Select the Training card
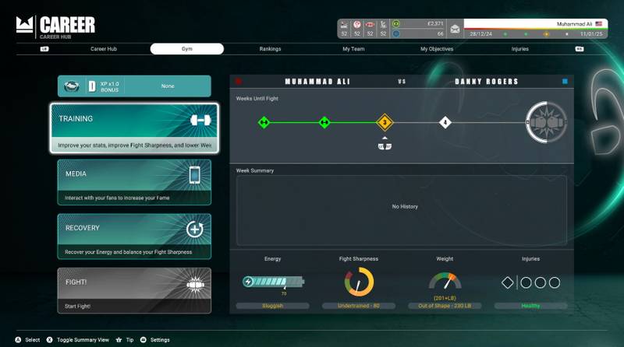This screenshot has height=347, width=624. click(134, 128)
